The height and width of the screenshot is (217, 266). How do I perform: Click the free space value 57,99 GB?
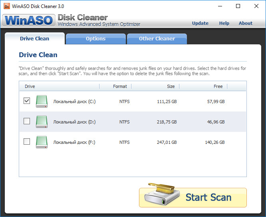(x=216, y=102)
